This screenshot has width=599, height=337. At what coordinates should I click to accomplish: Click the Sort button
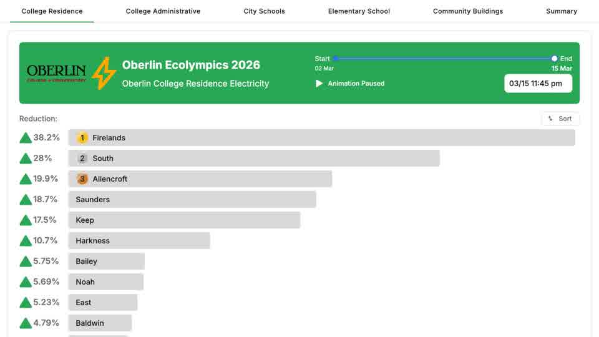[560, 119]
